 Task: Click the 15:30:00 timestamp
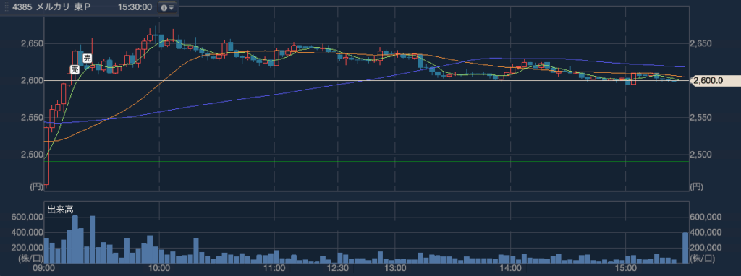click(135, 7)
